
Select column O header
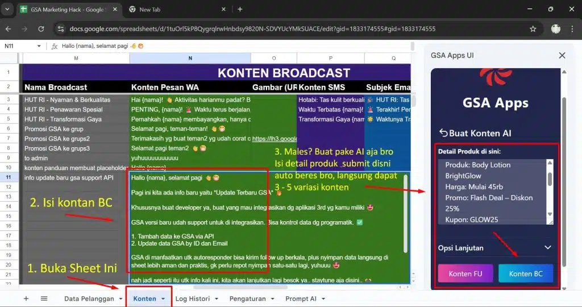point(274,59)
